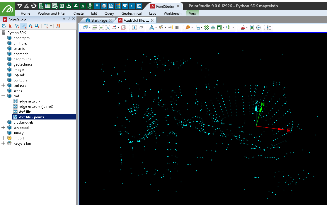Open the Query ribbon tab

pyautogui.click(x=109, y=13)
